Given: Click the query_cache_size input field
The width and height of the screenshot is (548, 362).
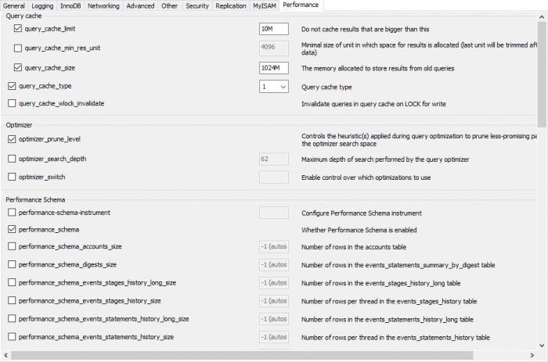Looking at the screenshot, I should [x=273, y=68].
